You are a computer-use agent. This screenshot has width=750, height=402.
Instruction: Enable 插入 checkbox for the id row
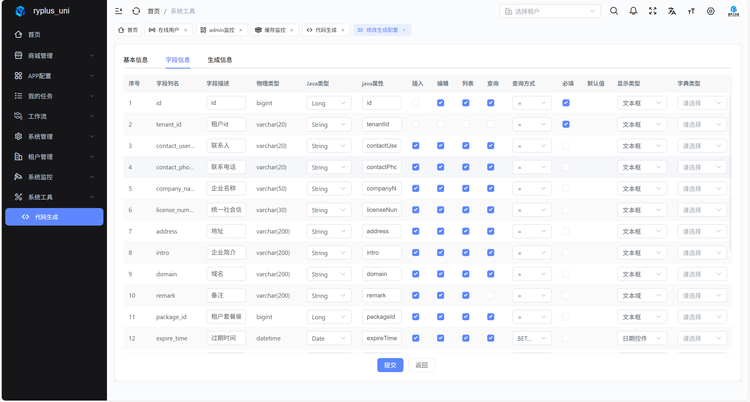pos(415,103)
